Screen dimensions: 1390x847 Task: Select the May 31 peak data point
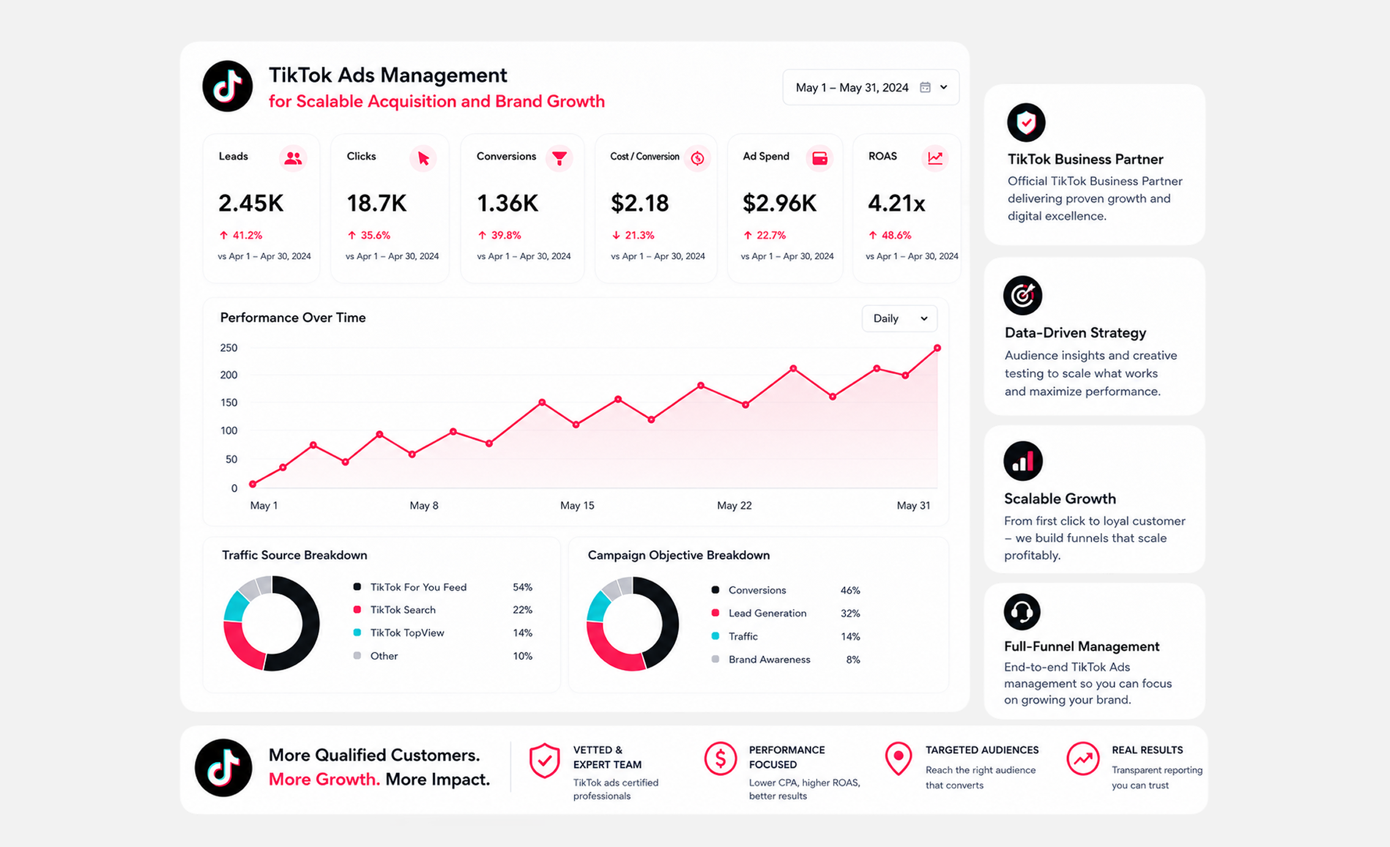(937, 348)
